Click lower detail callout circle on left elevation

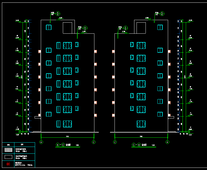[x=85, y=28]
